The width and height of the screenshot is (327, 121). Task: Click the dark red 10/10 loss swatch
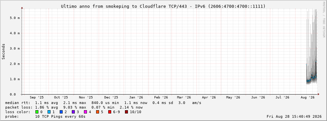coord(126,112)
